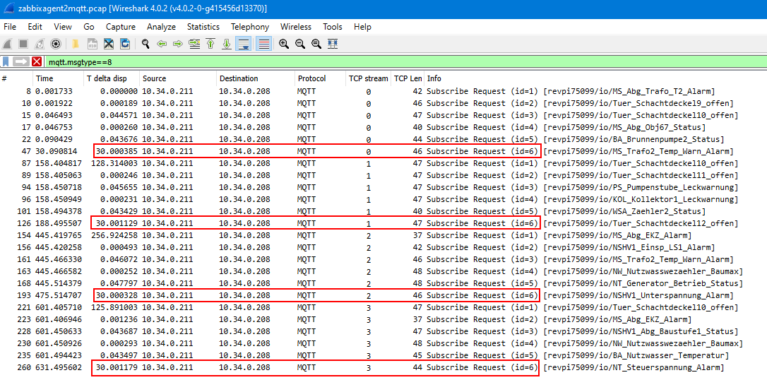Viewport: 767px width, 392px height.
Task: Click the Start capturing packets shark fin icon
Action: [7, 44]
